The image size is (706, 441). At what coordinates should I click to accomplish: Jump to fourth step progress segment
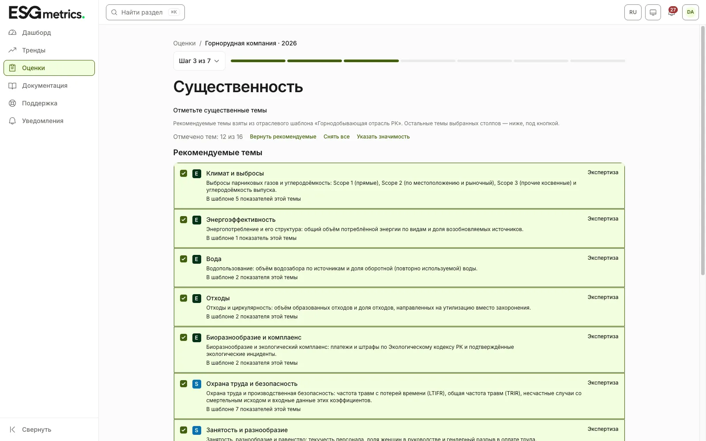tap(428, 61)
